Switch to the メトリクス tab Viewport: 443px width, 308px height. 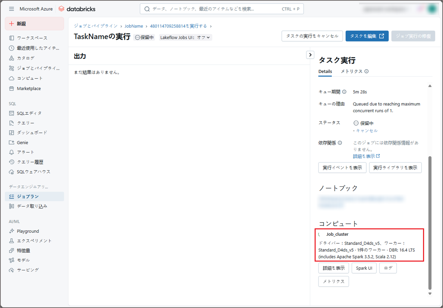[351, 72]
